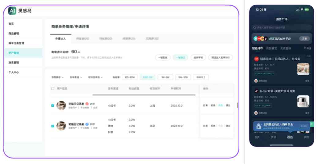This screenshot has width=318, height=164.
Task: Switch to the second tab next to 申请达人
Action: coord(83,39)
